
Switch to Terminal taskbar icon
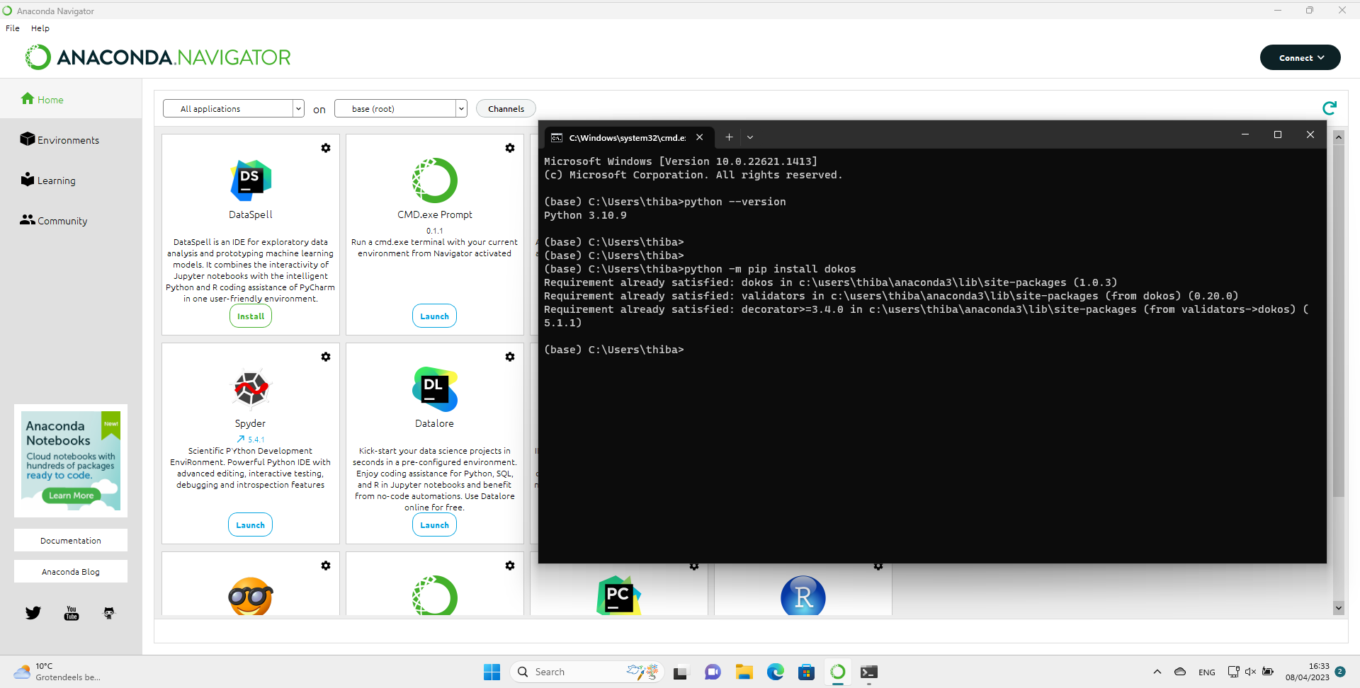pos(869,672)
